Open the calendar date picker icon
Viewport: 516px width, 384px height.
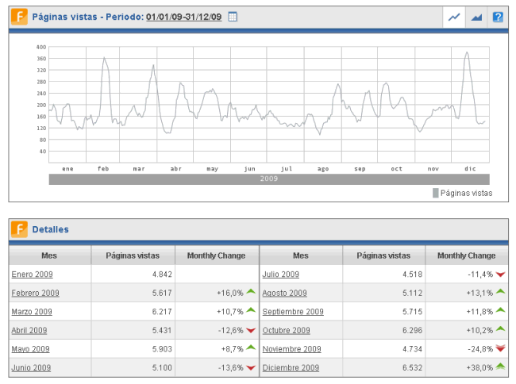click(x=233, y=17)
